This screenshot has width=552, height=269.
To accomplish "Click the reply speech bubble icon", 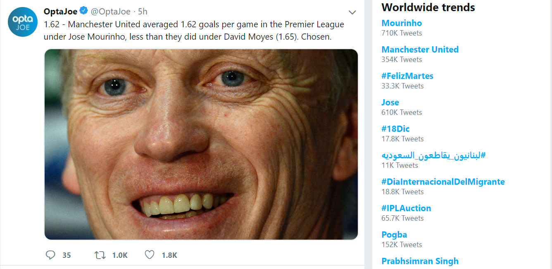I will click(50, 255).
